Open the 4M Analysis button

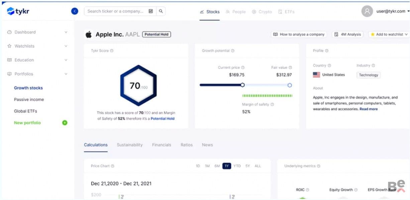348,34
